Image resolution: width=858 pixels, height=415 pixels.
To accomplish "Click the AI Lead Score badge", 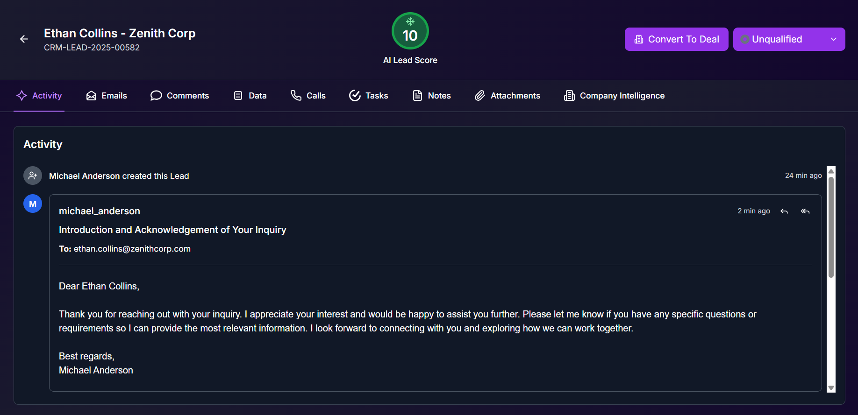I will click(x=410, y=31).
